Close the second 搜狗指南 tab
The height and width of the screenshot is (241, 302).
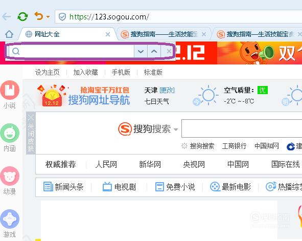click(204, 34)
